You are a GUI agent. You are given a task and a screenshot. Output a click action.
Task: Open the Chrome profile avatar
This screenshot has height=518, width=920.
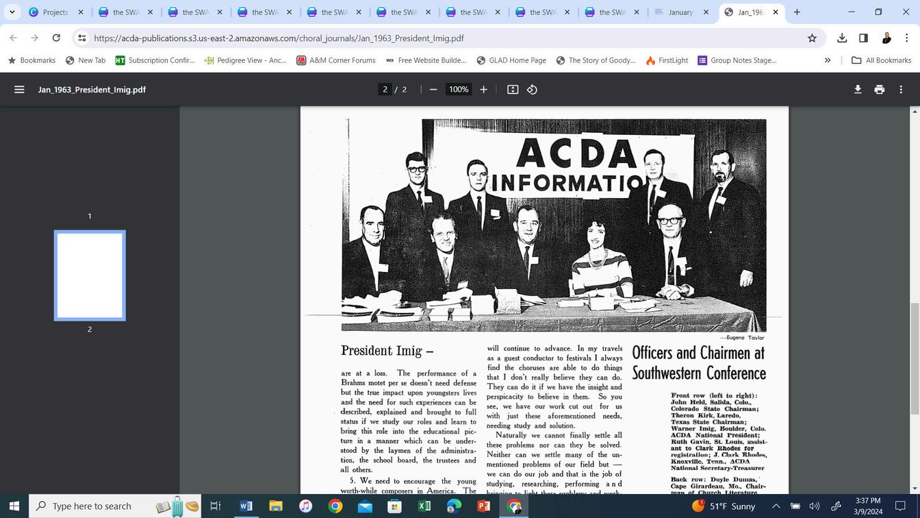click(x=886, y=38)
